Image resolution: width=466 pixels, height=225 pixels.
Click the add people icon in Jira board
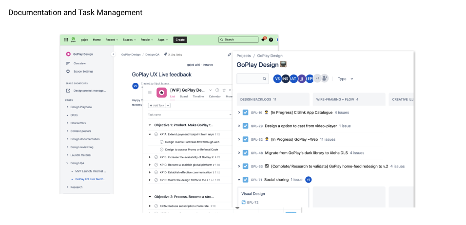[x=325, y=78]
